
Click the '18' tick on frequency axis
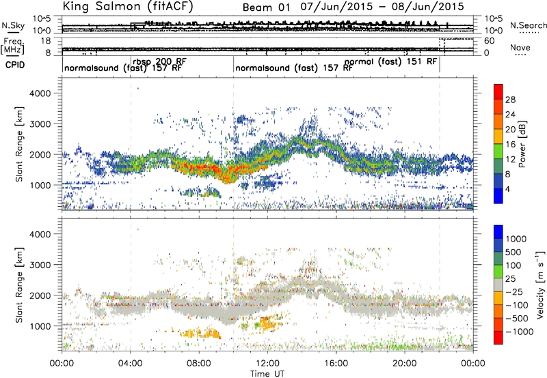(x=46, y=41)
